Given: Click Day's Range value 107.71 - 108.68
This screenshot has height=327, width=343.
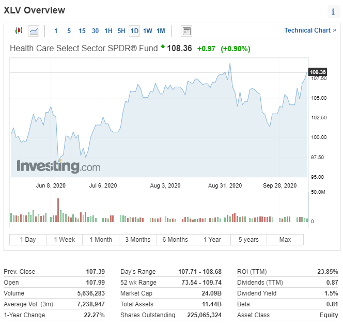Looking at the screenshot, I should tap(200, 272).
